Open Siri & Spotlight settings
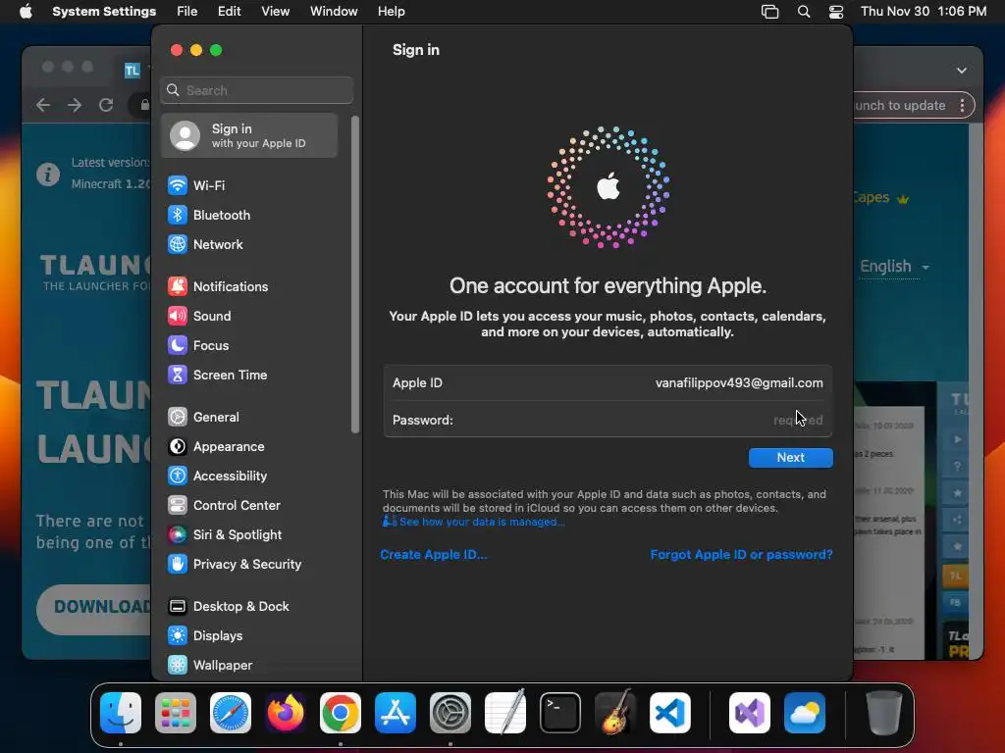 pyautogui.click(x=225, y=535)
